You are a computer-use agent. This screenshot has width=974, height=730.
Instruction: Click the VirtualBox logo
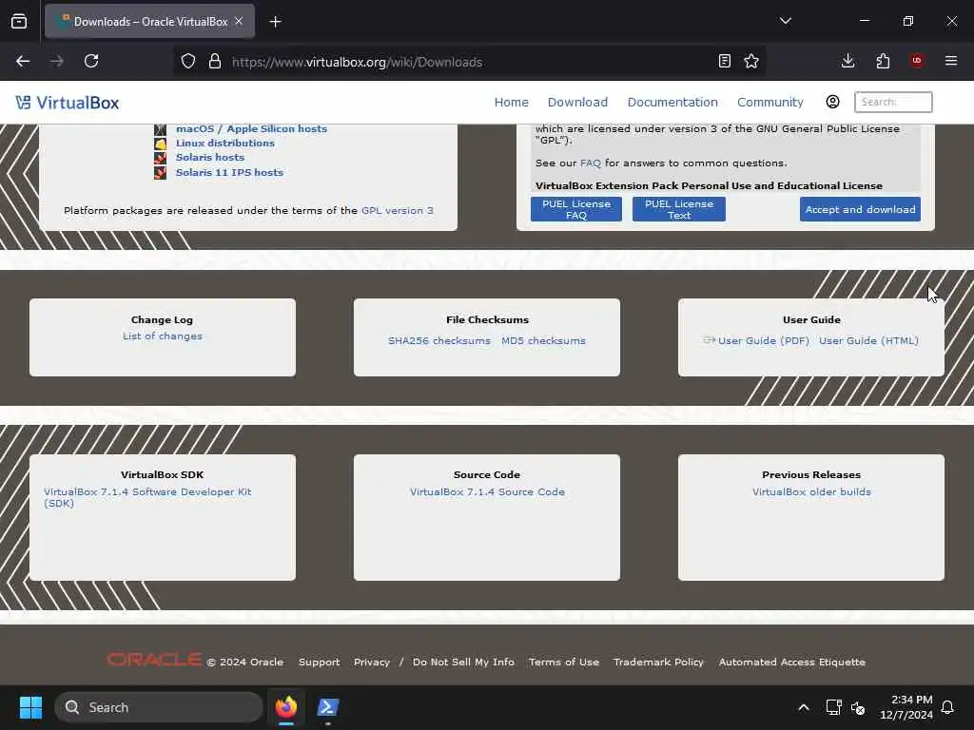[68, 103]
